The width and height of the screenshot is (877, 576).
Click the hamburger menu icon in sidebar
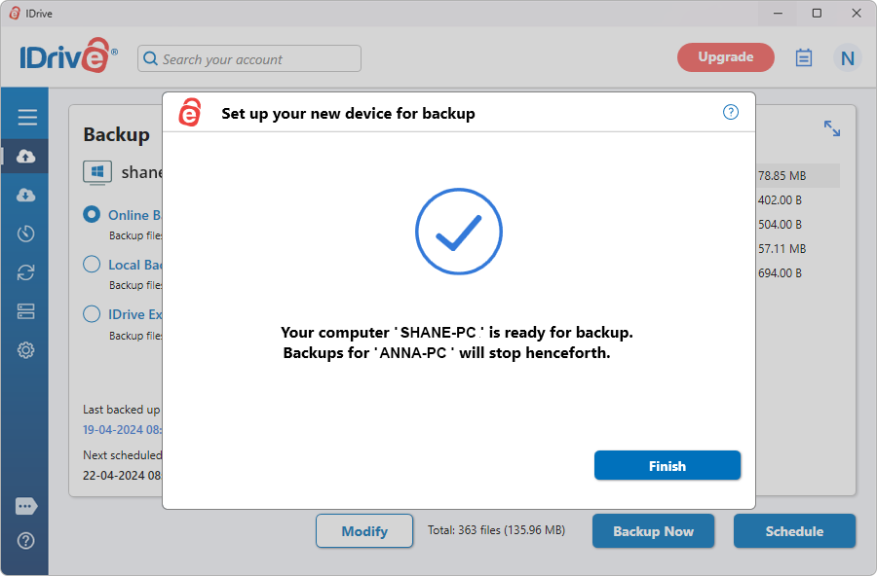(x=26, y=118)
